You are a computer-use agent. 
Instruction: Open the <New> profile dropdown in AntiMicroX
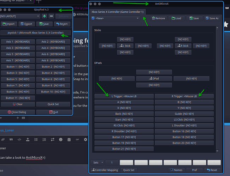coord(115,18)
